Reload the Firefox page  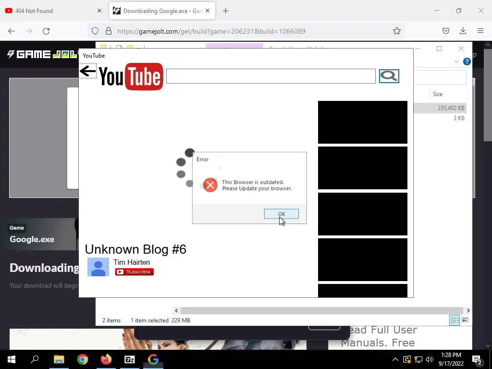[46, 31]
